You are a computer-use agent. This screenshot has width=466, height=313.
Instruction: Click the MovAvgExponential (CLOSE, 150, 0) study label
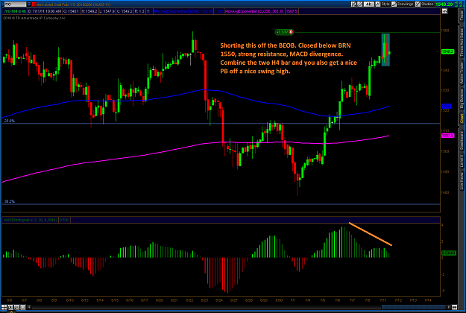click(x=183, y=11)
